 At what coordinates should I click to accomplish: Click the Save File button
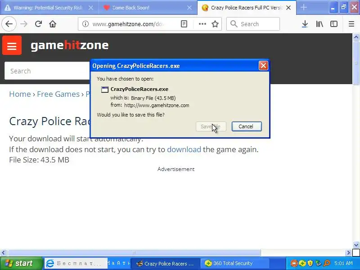point(211,126)
